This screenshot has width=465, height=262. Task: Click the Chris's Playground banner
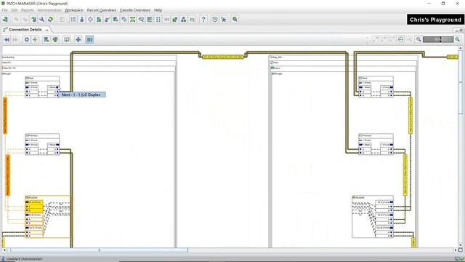(x=435, y=20)
